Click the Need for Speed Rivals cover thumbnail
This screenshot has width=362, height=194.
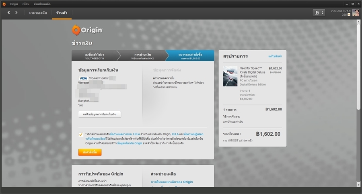(x=230, y=76)
